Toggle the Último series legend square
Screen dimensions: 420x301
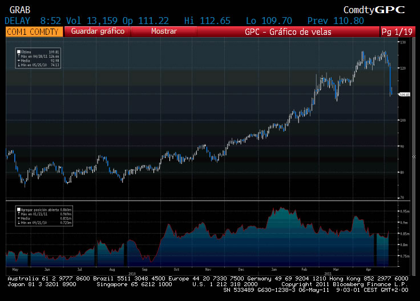pyautogui.click(x=19, y=52)
